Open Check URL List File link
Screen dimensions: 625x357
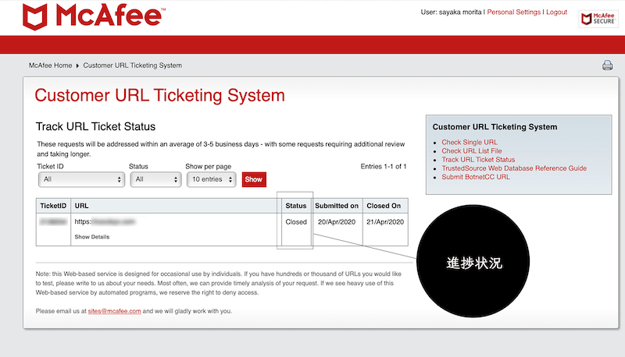[x=472, y=151]
